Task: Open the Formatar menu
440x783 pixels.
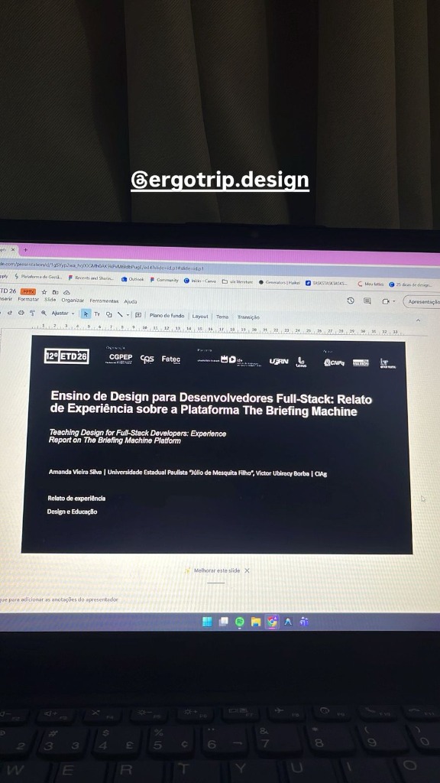Action: coord(28,300)
